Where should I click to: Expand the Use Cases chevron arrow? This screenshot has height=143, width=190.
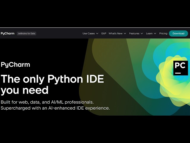97,33
